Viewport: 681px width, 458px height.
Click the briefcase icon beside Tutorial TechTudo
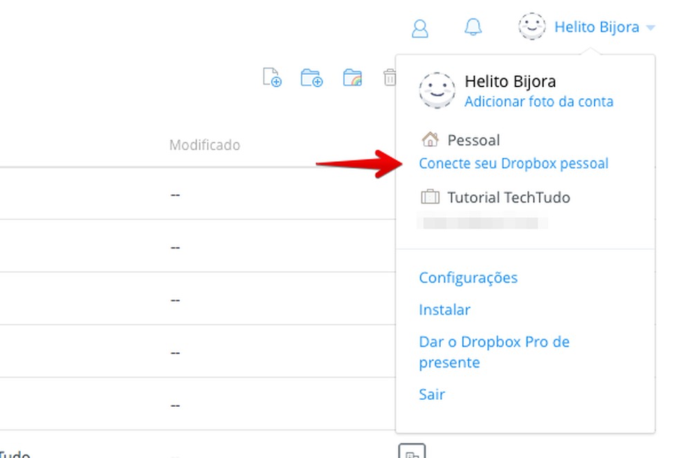point(430,197)
